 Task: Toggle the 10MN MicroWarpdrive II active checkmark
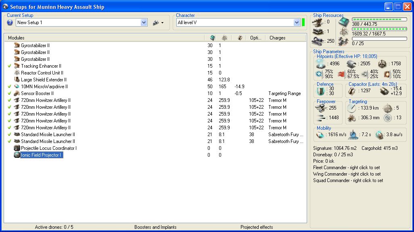click(10, 87)
